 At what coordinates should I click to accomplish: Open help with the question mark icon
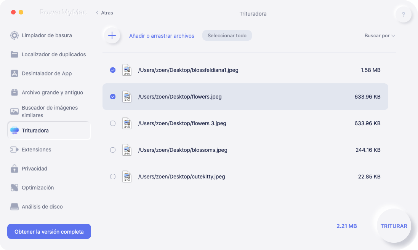[404, 14]
